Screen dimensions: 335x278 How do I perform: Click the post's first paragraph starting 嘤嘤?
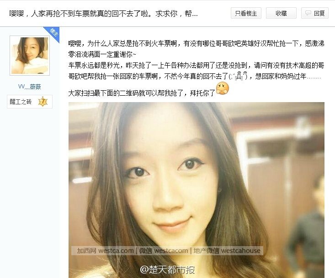(196, 49)
